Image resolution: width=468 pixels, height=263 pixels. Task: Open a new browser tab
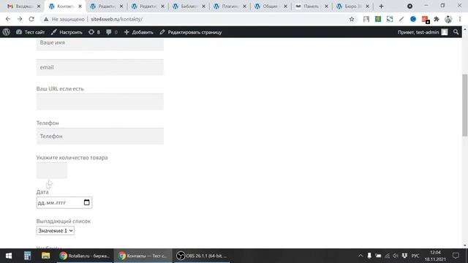tap(381, 7)
